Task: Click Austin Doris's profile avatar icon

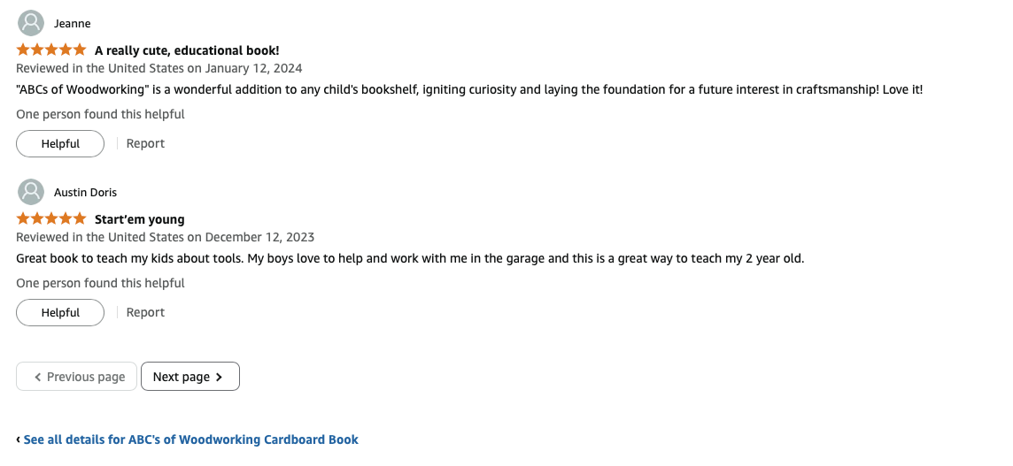Action: point(30,193)
